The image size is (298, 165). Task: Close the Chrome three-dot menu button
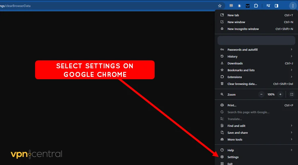point(293,6)
